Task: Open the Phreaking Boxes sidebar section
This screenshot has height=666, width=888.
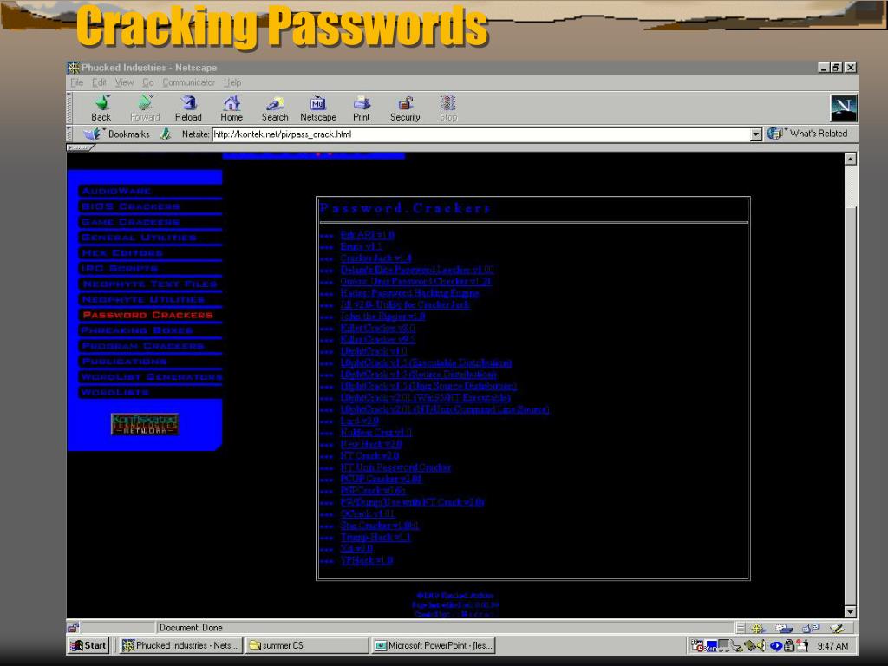Action: [x=137, y=330]
